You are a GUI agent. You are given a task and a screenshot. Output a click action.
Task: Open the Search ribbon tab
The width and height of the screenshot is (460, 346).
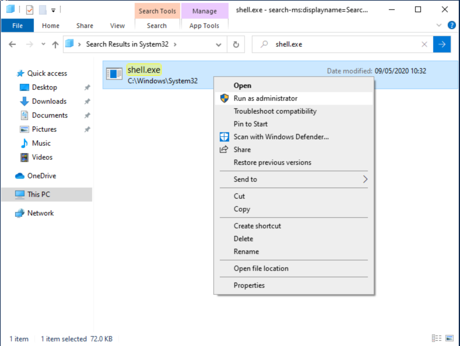click(157, 26)
